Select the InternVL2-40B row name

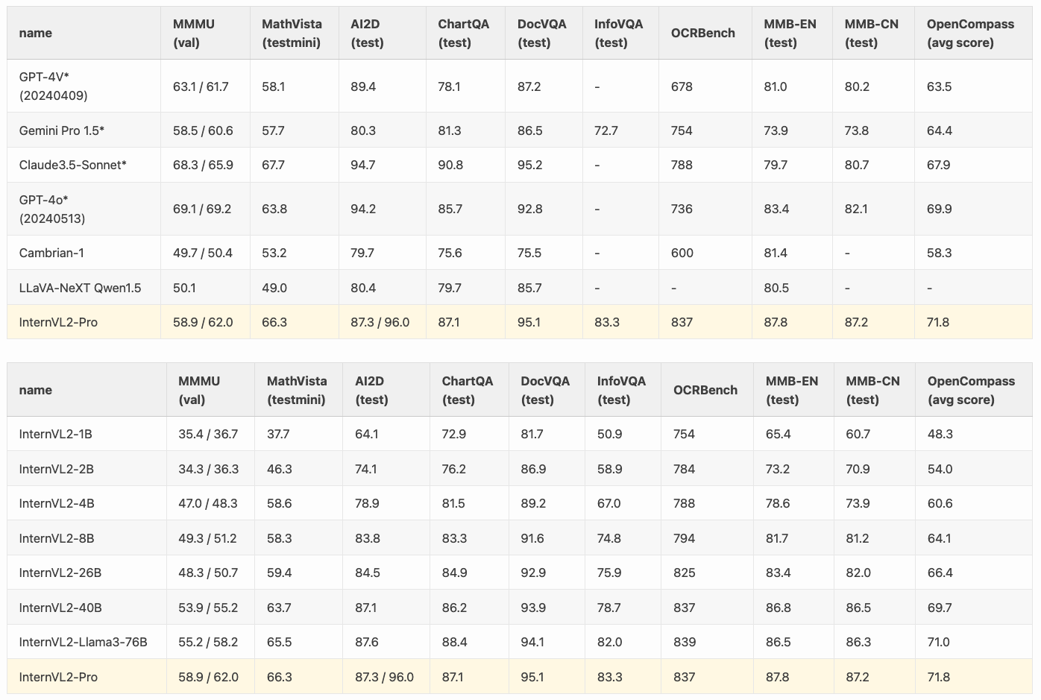pos(60,608)
